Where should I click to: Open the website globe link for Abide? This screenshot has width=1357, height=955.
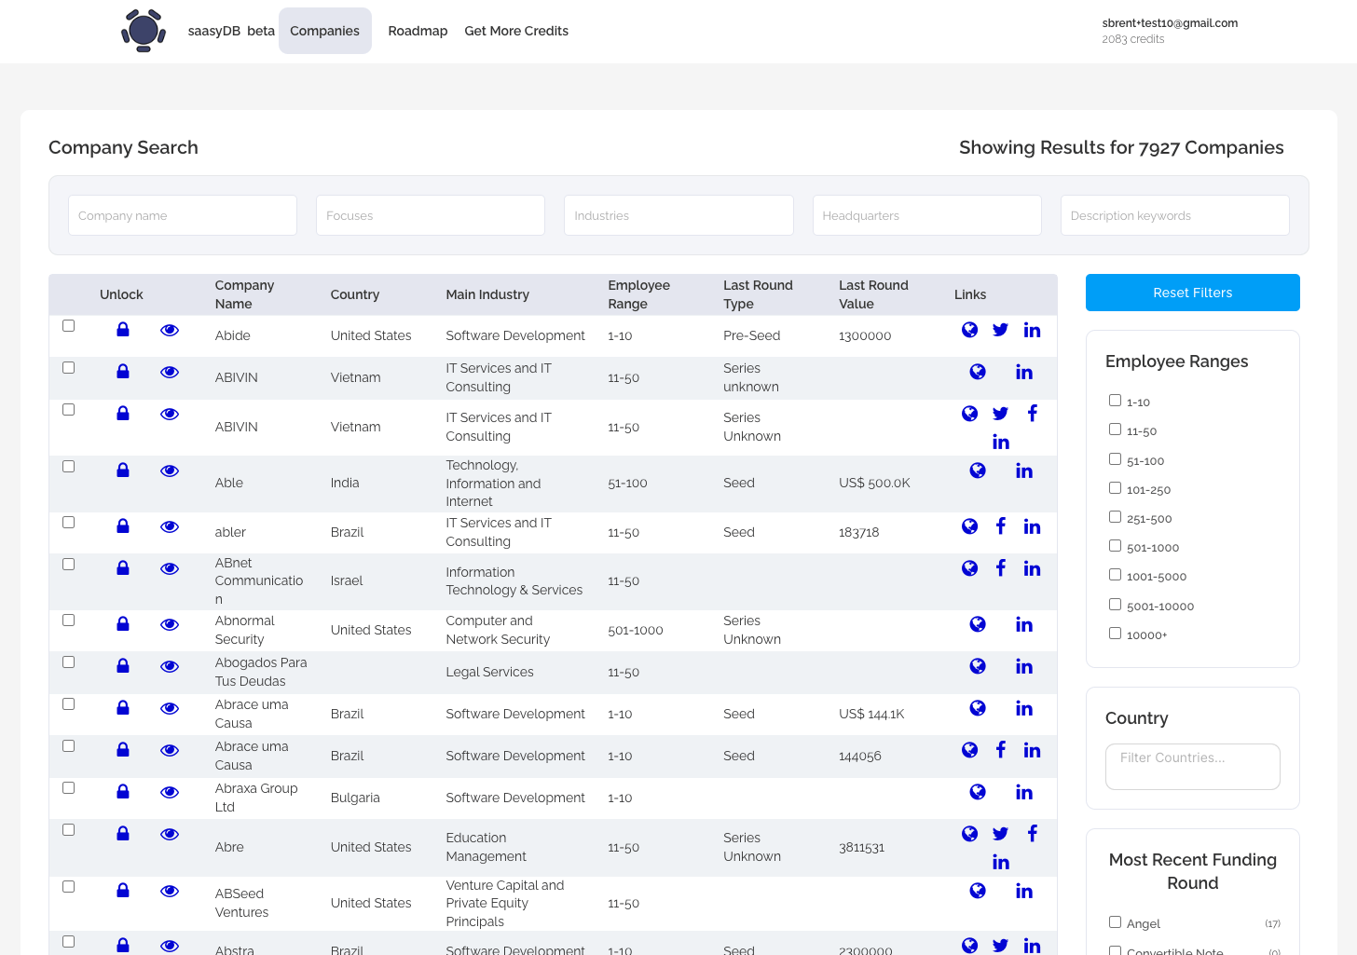tap(970, 330)
